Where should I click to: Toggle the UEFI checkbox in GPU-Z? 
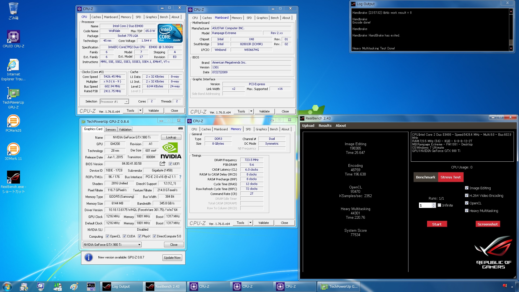(170, 164)
